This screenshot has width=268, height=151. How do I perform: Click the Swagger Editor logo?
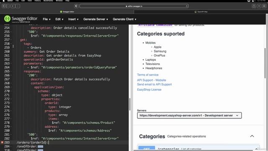[21, 19]
